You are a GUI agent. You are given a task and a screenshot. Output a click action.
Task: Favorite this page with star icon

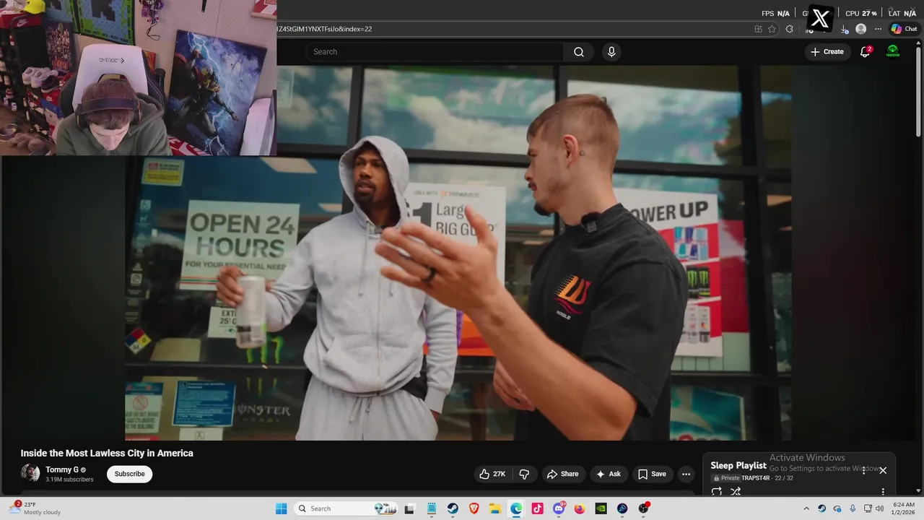point(772,29)
